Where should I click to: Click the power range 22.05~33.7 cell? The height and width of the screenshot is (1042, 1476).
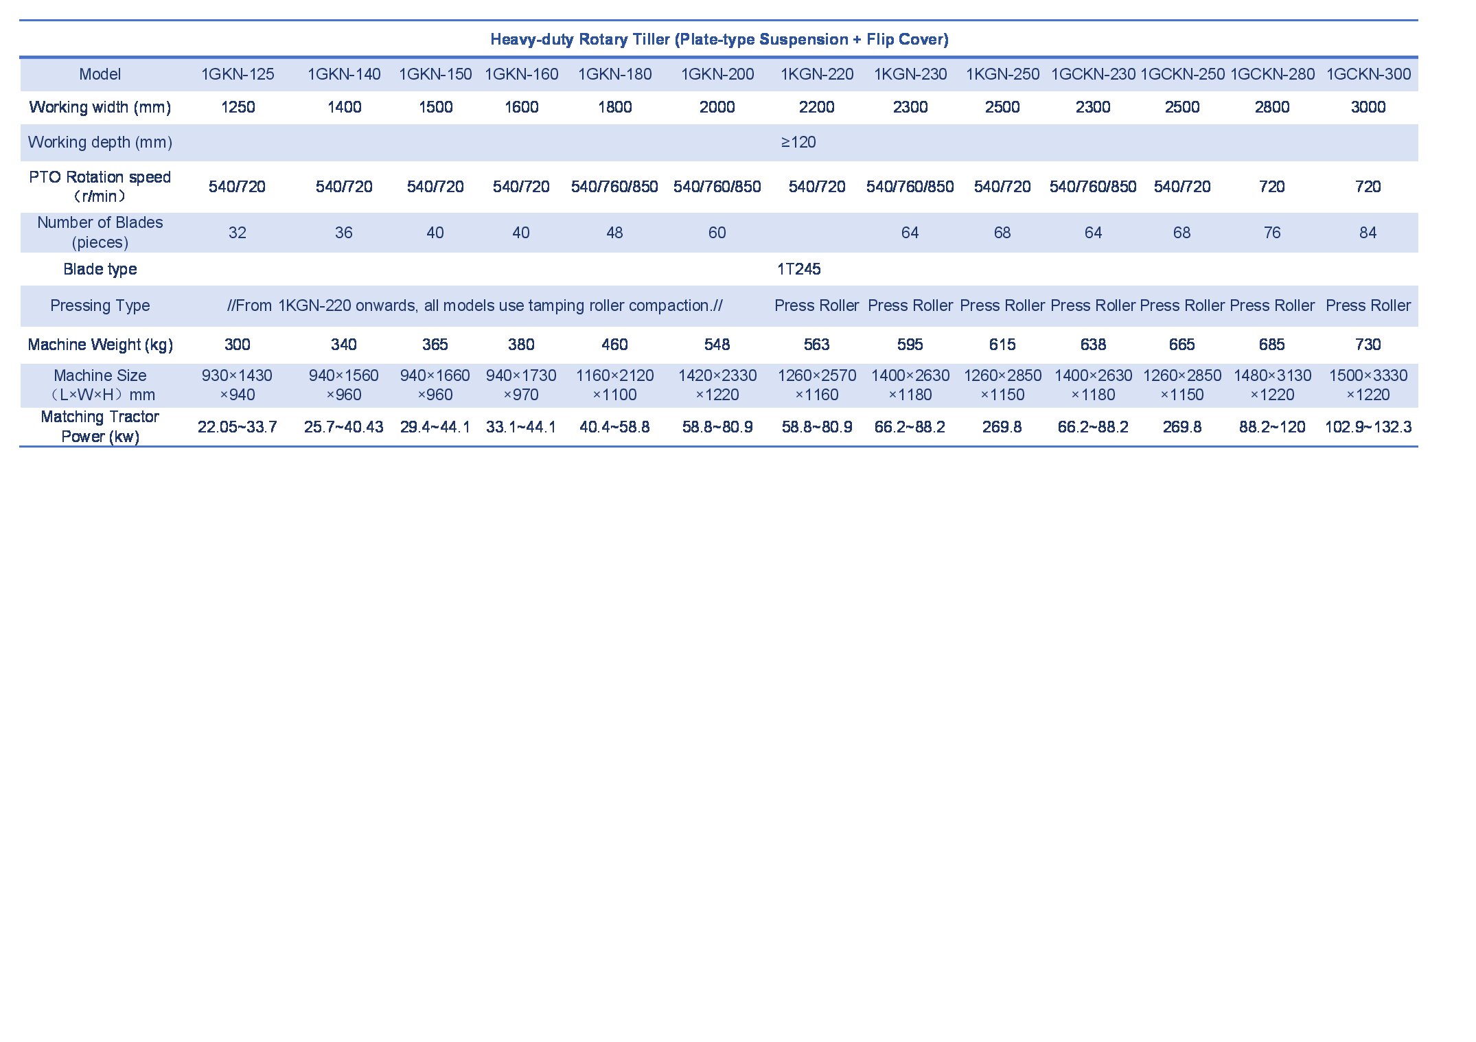coord(238,426)
